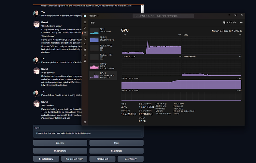
Task: Click the 48% GPU utilization value
Action: [124, 107]
